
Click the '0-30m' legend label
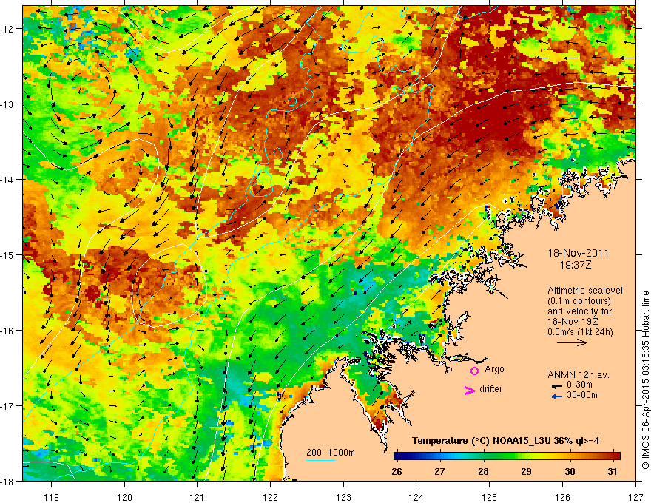pyautogui.click(x=579, y=385)
